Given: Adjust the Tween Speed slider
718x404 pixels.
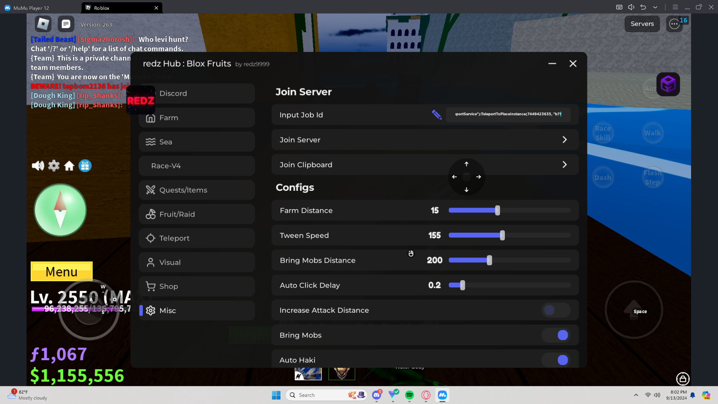Looking at the screenshot, I should tap(509, 235).
